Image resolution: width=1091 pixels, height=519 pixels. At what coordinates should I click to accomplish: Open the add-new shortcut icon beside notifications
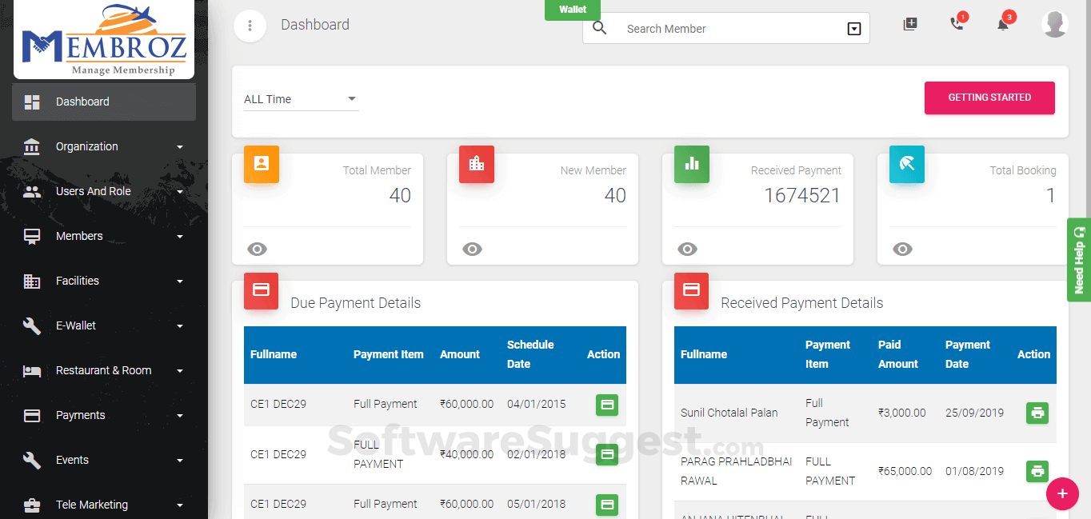(x=910, y=24)
